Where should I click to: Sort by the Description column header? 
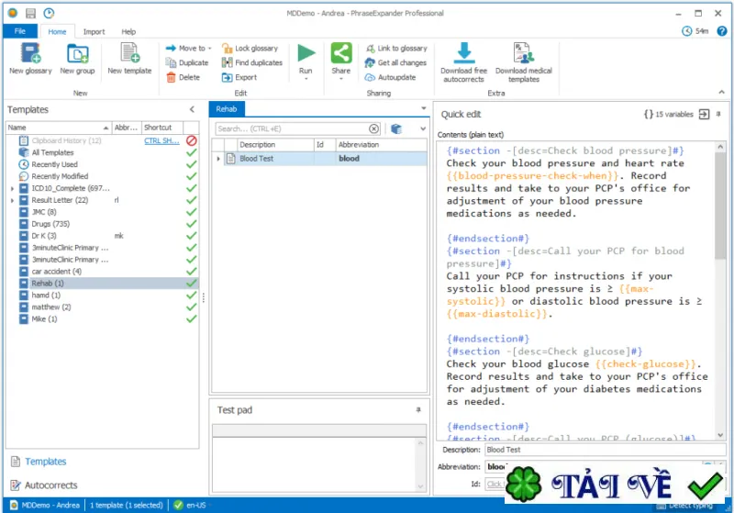(275, 145)
